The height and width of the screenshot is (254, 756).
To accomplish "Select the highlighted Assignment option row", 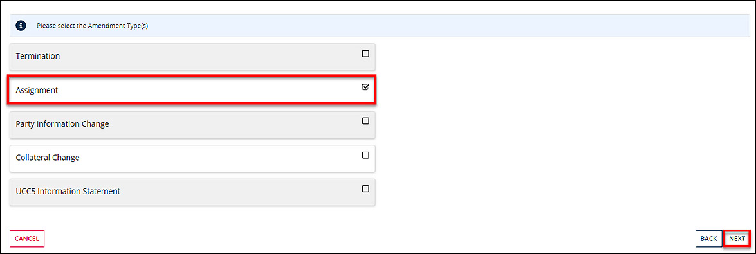I will (x=192, y=90).
